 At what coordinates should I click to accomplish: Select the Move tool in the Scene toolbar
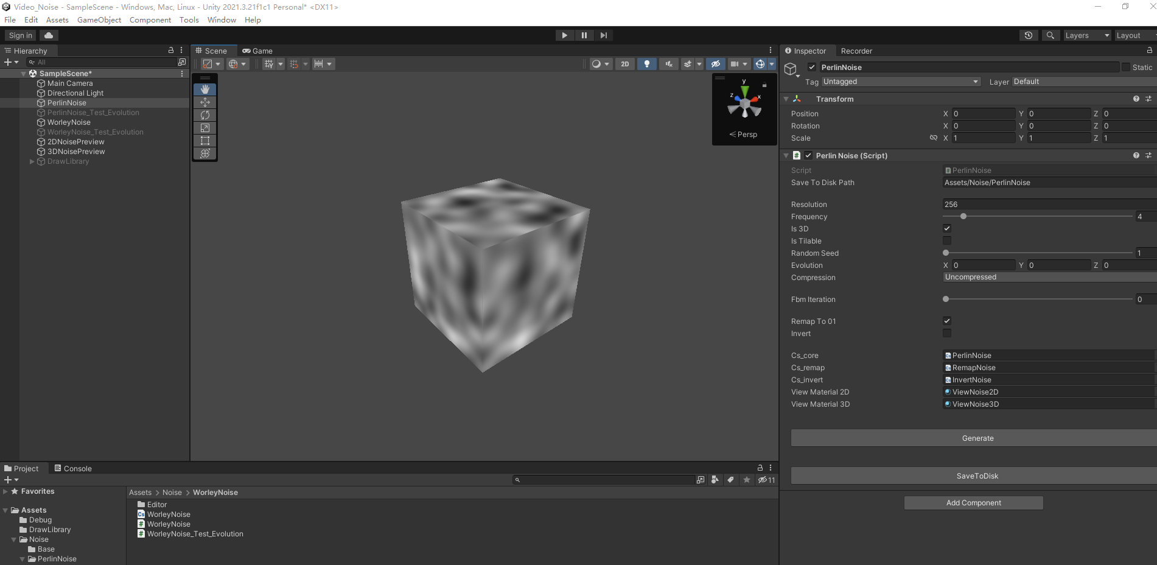point(205,102)
